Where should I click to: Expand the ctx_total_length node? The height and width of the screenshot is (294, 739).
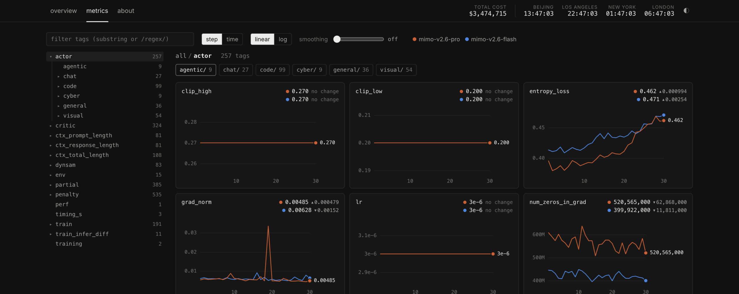51,155
